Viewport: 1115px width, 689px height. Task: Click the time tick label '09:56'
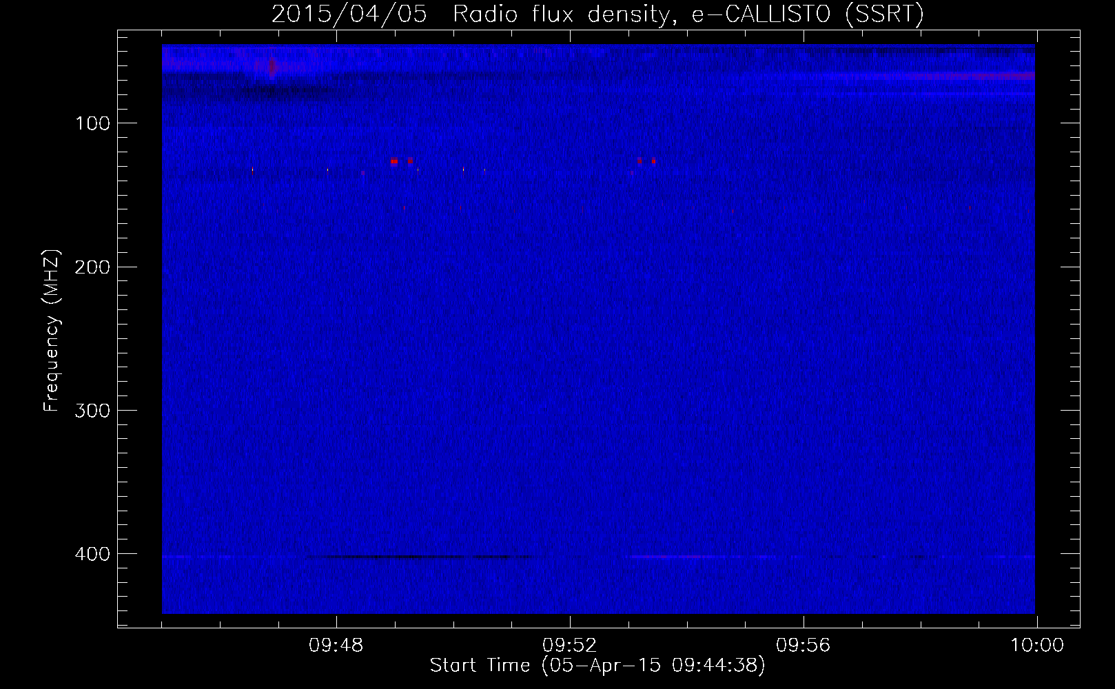(x=803, y=646)
